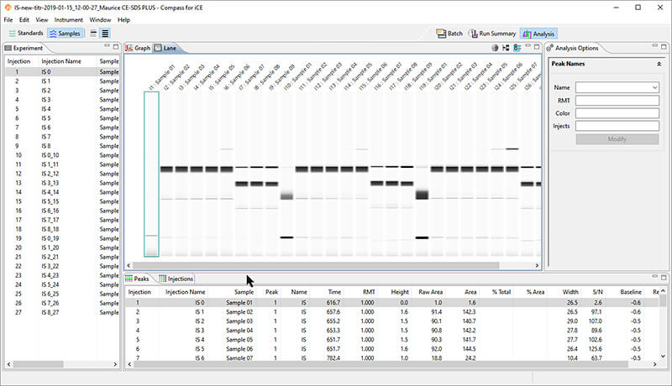Click Time value 616.7 in peaks table
This screenshot has width=672, height=386.
333,303
